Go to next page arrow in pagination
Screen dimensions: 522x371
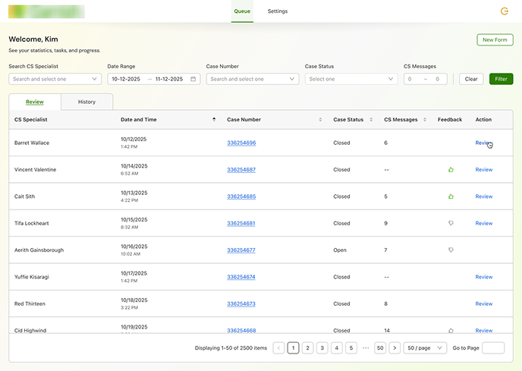pyautogui.click(x=395, y=347)
